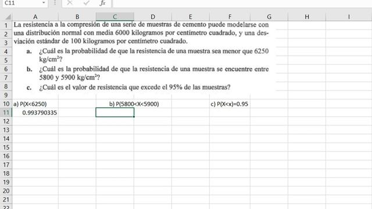This screenshot has width=372, height=209.
Task: Select column I header
Action: [349, 17]
